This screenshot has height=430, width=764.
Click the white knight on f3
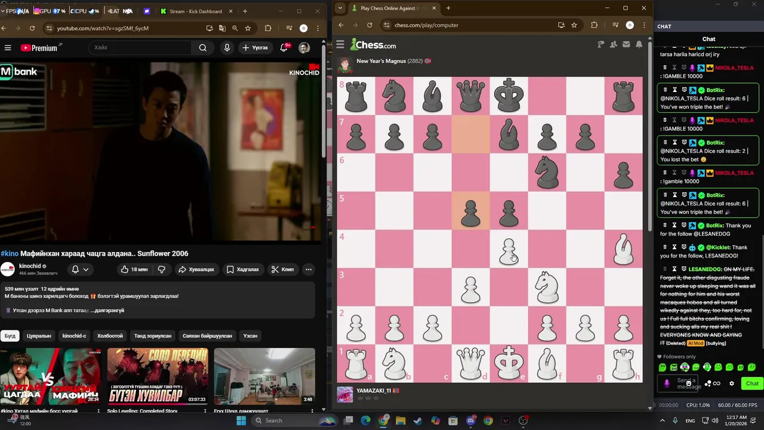547,287
